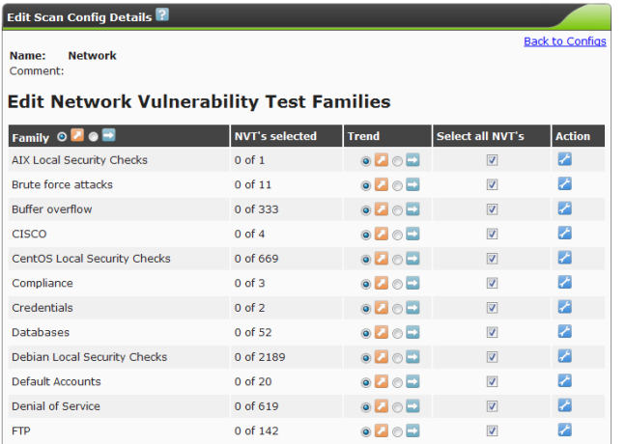Go back via Back to Configs link
Screen dimensions: 626x444
pos(564,42)
